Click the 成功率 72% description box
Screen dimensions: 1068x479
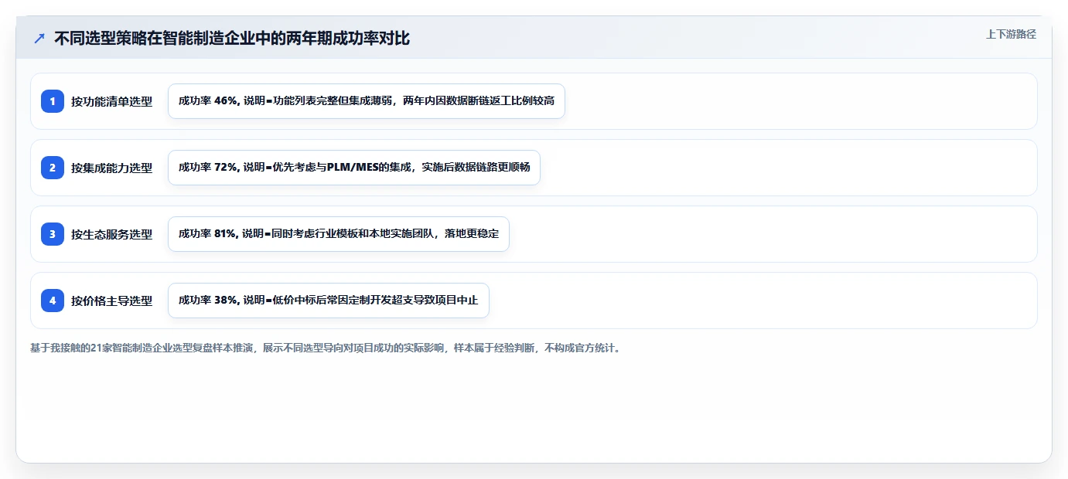[354, 168]
